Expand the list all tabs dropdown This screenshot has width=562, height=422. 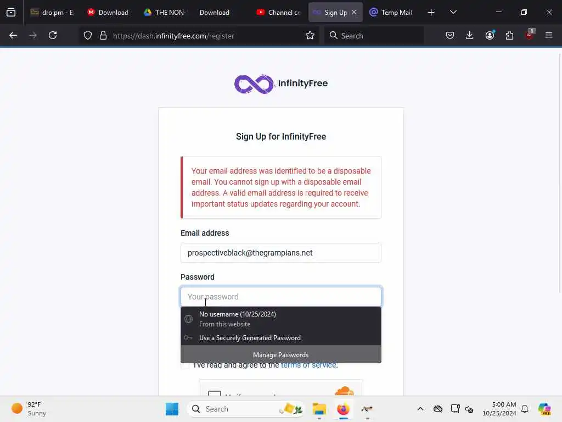pos(453,12)
